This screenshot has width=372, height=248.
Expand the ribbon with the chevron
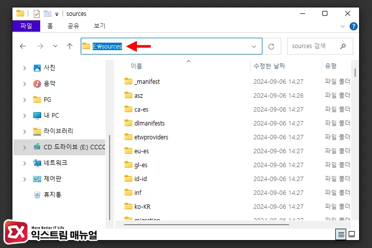pos(343,26)
